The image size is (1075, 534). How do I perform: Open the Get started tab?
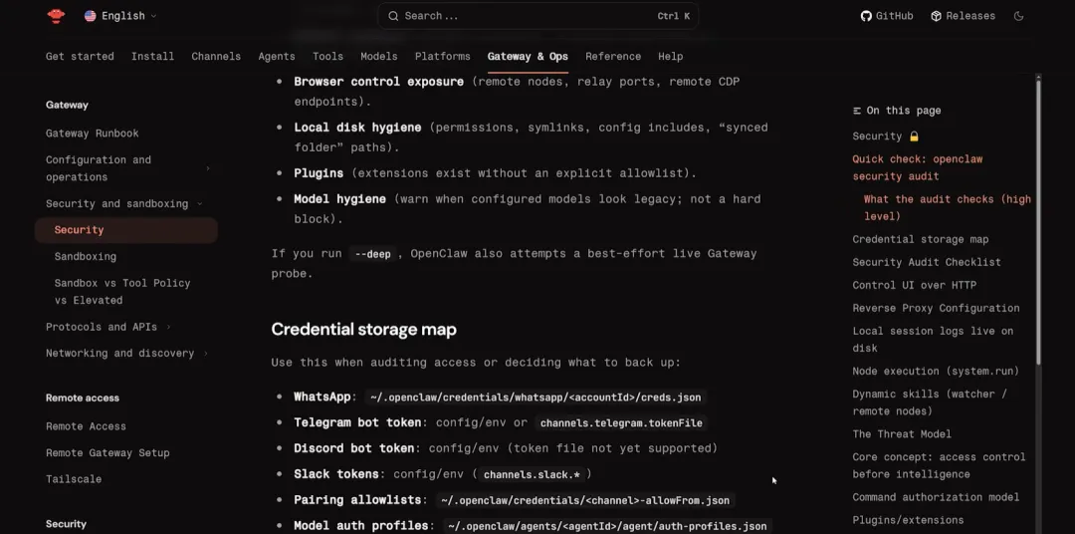click(80, 56)
